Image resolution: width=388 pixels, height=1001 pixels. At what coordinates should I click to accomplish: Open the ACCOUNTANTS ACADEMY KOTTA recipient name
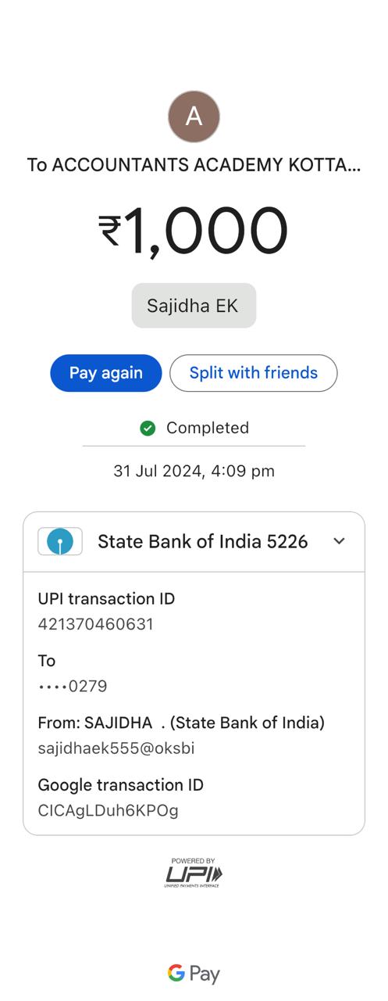[x=194, y=165]
